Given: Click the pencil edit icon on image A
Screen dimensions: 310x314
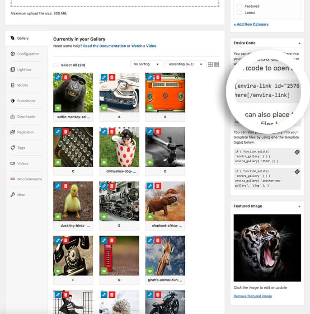Looking at the screenshot, I should pyautogui.click(x=104, y=77).
